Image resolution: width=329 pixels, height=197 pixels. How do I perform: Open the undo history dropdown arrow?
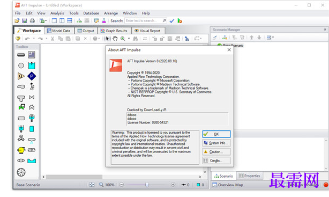(34, 39)
